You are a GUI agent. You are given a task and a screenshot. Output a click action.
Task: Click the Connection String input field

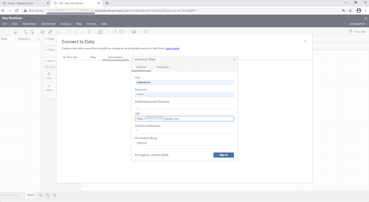coord(184,143)
